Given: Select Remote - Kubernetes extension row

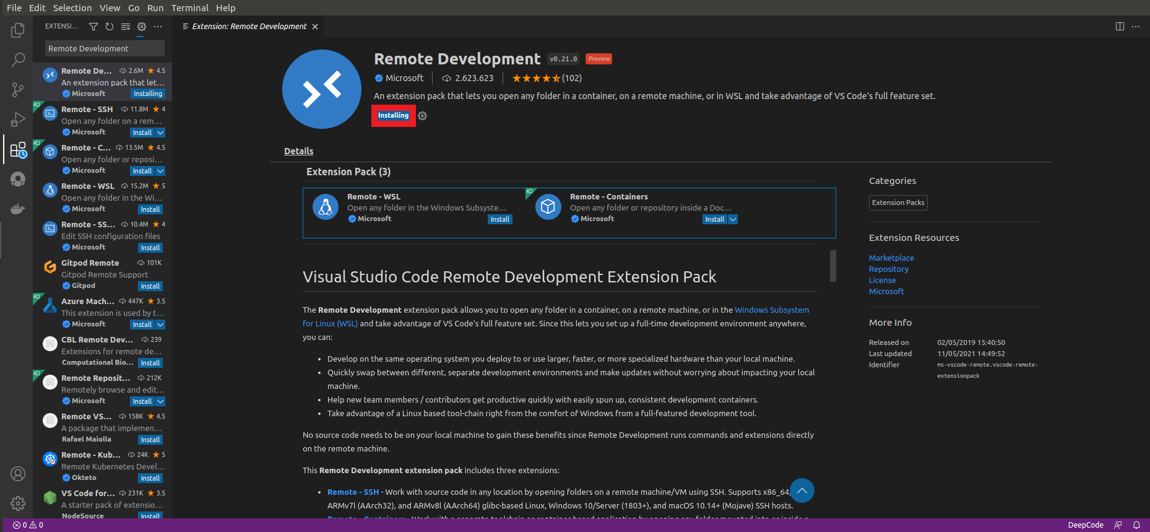Looking at the screenshot, I should 103,466.
